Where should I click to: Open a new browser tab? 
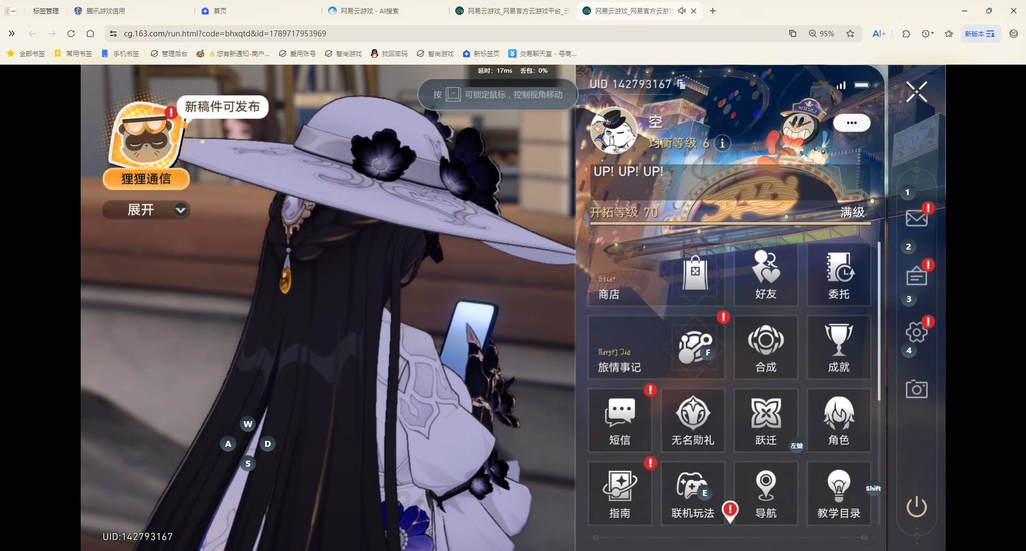(712, 11)
